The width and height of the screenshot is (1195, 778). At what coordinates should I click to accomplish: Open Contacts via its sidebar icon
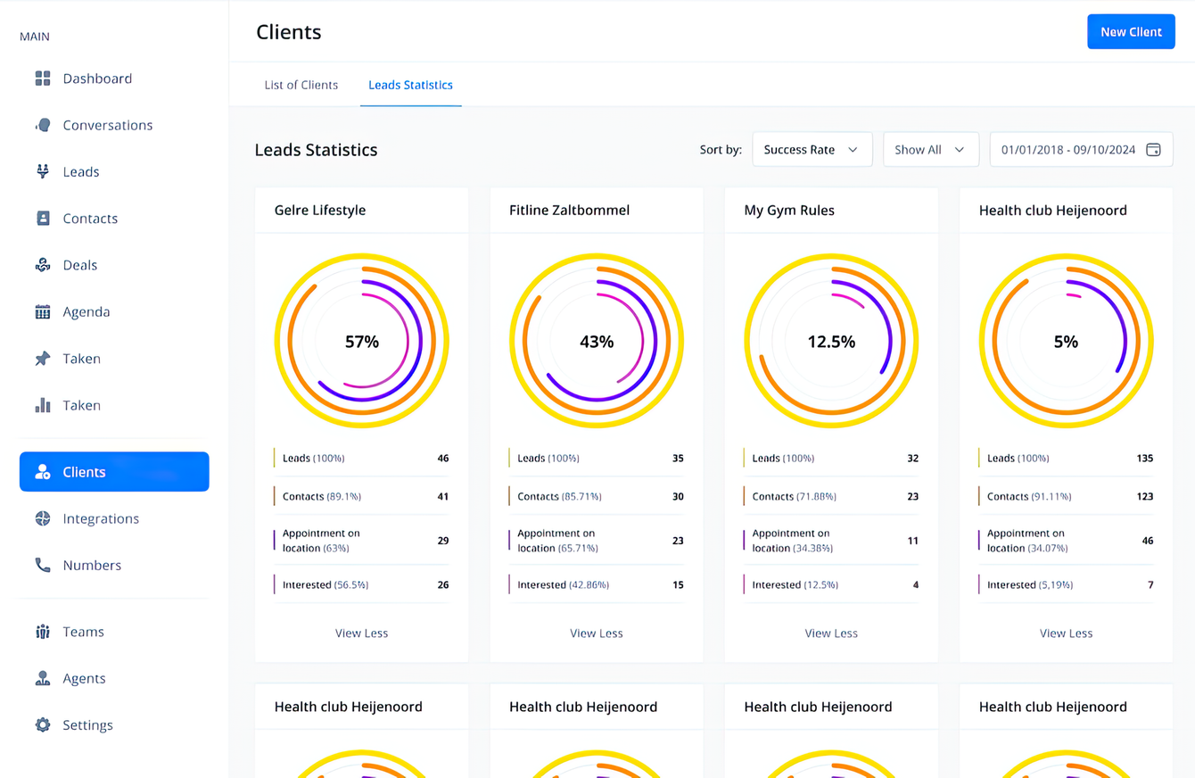click(42, 218)
